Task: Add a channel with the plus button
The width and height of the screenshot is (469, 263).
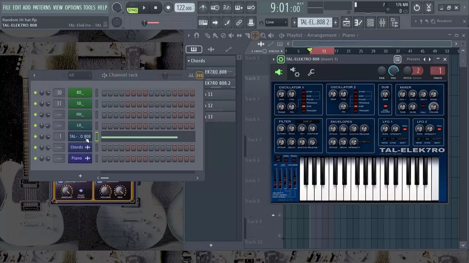Action: tap(80, 176)
